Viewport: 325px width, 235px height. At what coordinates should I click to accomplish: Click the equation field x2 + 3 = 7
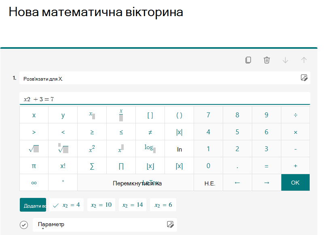tap(165, 99)
